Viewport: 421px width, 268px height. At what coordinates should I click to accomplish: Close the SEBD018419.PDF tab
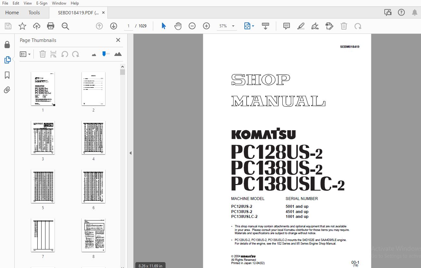click(x=104, y=13)
